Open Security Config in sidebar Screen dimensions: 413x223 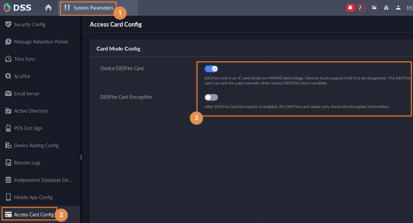click(29, 25)
